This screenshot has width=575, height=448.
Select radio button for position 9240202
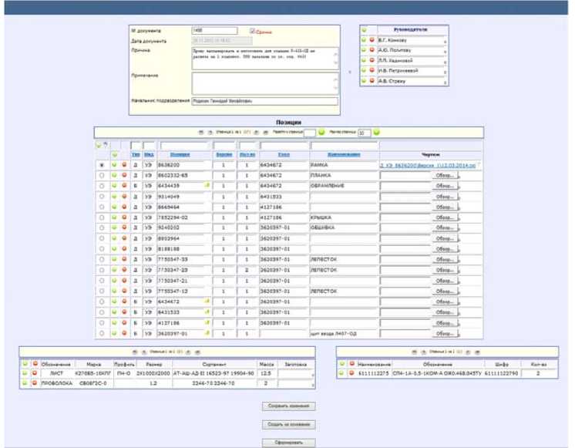click(103, 228)
